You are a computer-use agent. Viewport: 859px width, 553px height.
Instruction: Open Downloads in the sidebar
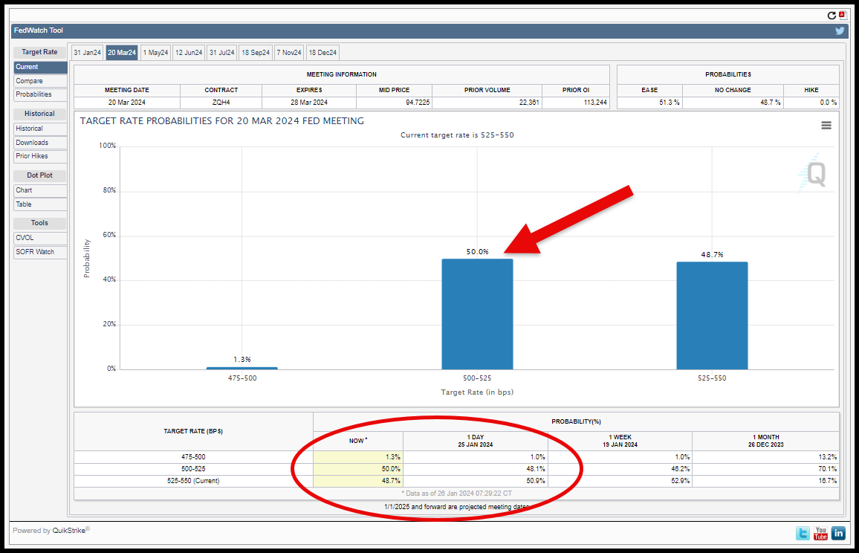[41, 143]
